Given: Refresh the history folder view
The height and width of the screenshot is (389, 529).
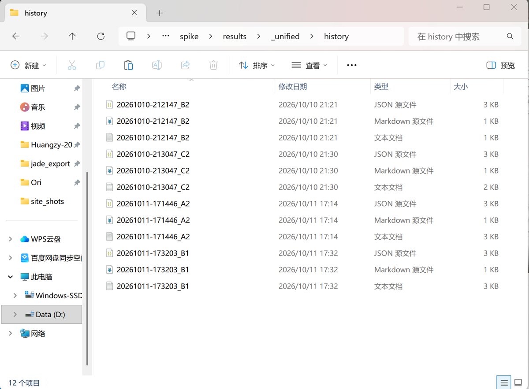Looking at the screenshot, I should pyautogui.click(x=101, y=37).
